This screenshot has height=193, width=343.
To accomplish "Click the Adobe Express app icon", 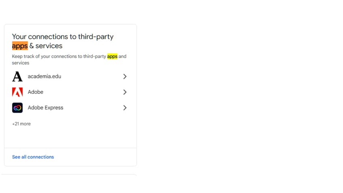I will click(17, 108).
